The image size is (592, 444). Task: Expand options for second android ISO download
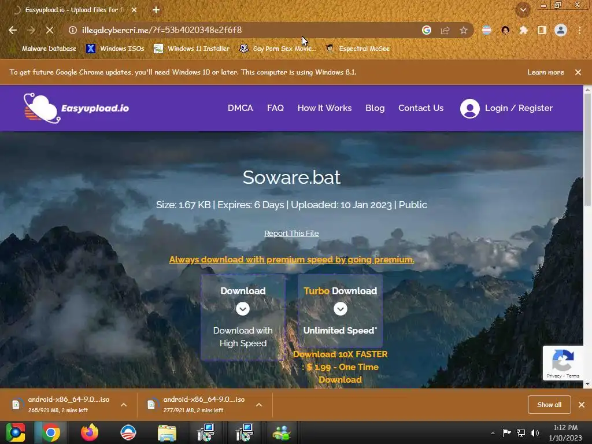tap(258, 405)
